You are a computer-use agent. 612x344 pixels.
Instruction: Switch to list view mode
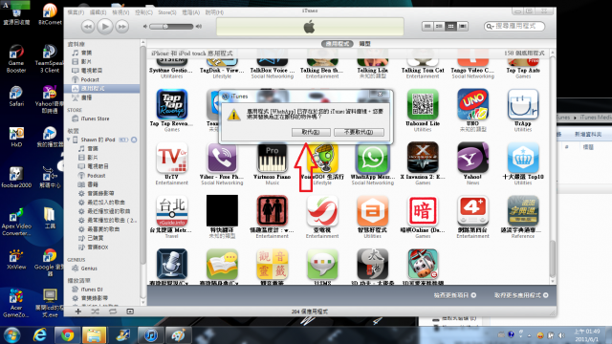point(427,26)
